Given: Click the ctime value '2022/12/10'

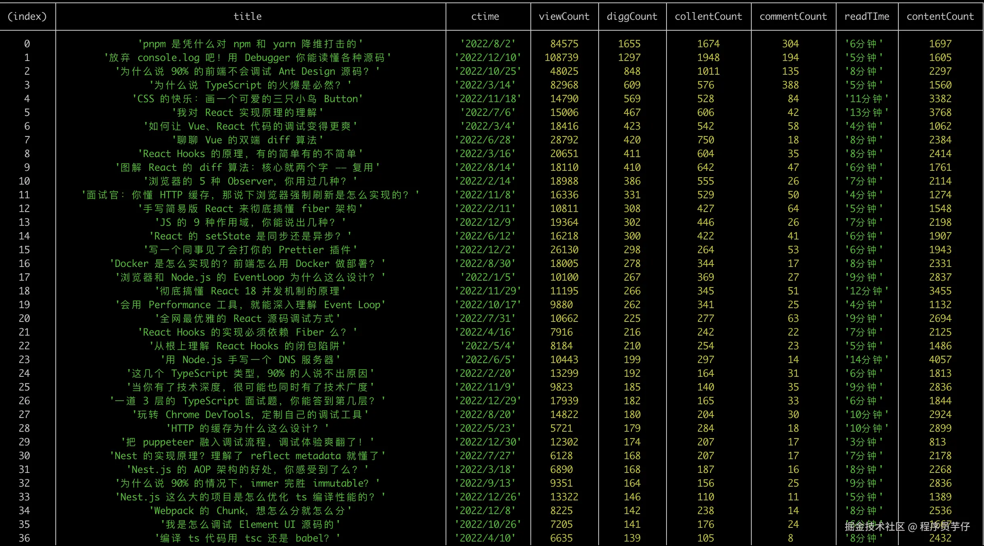Looking at the screenshot, I should tap(488, 58).
